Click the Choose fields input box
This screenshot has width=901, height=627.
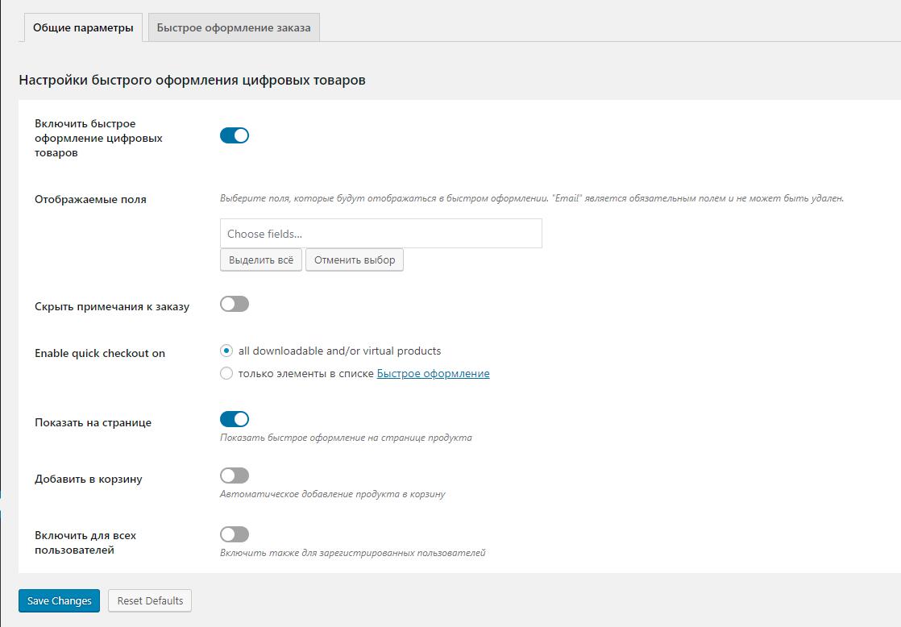[x=380, y=234]
